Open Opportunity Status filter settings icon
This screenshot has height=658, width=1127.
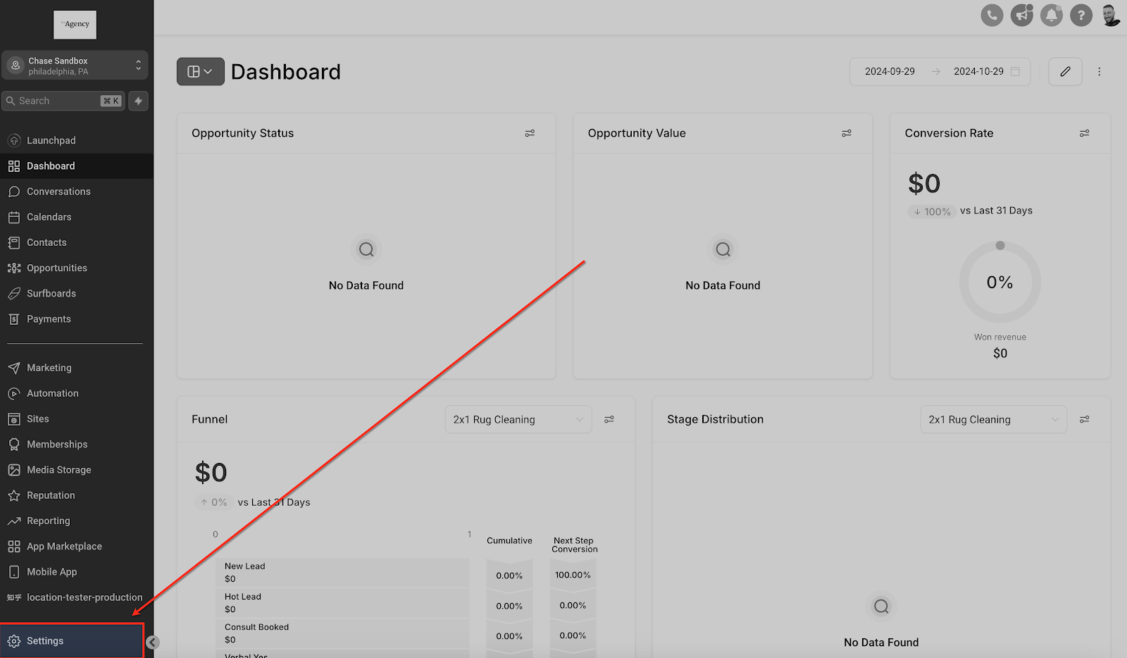(530, 133)
